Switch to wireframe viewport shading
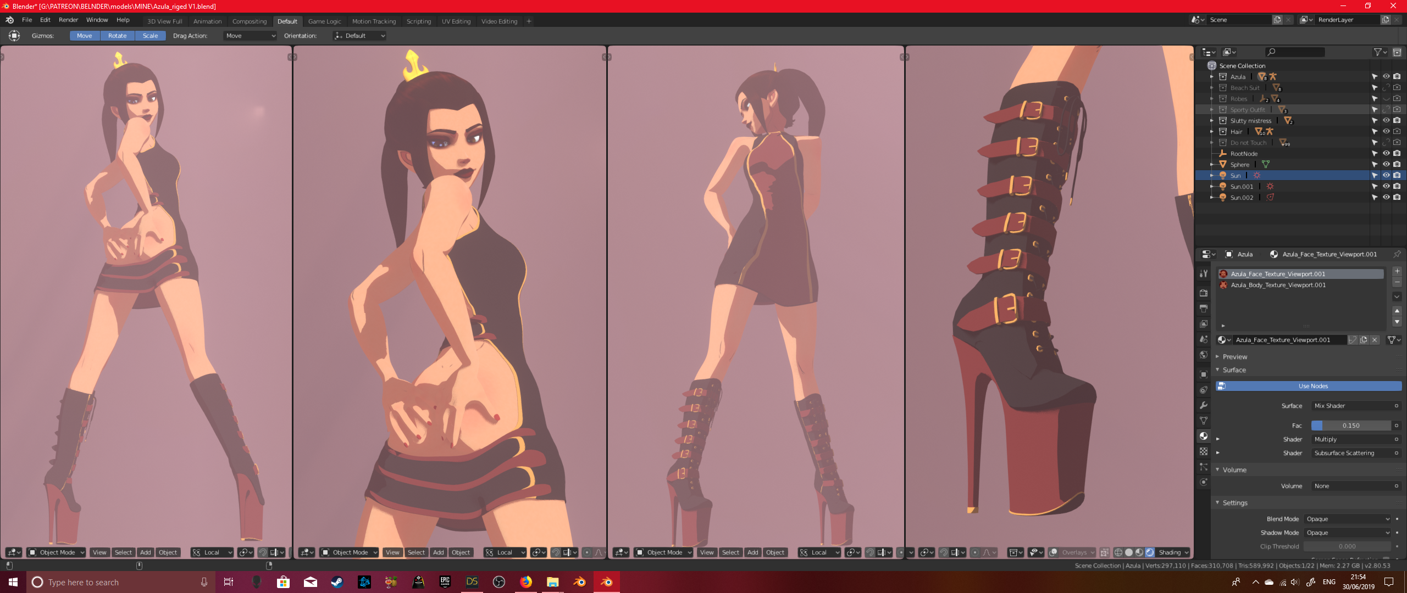The width and height of the screenshot is (1407, 593). (x=1118, y=552)
